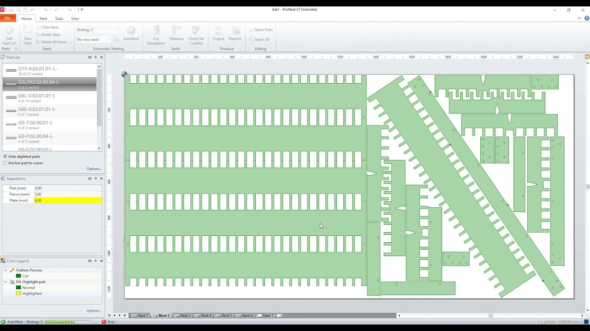Click the previous nest tab arrow
Image resolution: width=590 pixels, height=331 pixels.
[x=114, y=315]
